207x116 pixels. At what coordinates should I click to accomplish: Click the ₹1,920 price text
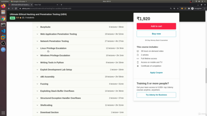143,19
